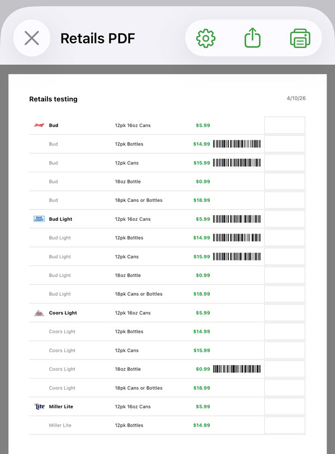Image resolution: width=335 pixels, height=454 pixels.
Task: Tap the share export icon
Action: 252,37
